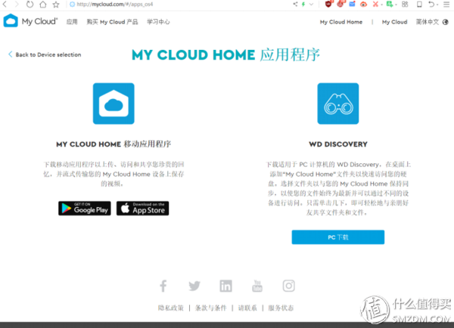Image resolution: width=454 pixels, height=328 pixels.
Task: Open the Facebook social icon
Action: click(163, 286)
